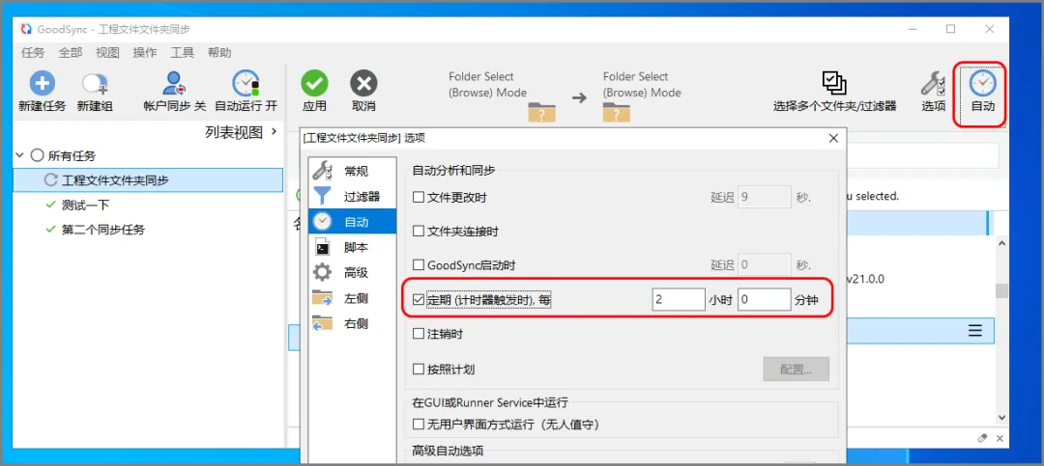Click 文件更改时 延迟 seconds field
The width and height of the screenshot is (1044, 466).
(765, 197)
